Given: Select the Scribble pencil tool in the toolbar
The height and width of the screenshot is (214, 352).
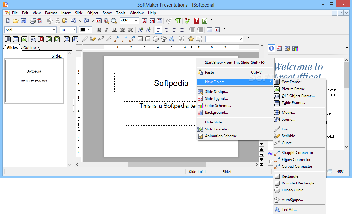Looking at the screenshot, I should pyautogui.click(x=93, y=39).
